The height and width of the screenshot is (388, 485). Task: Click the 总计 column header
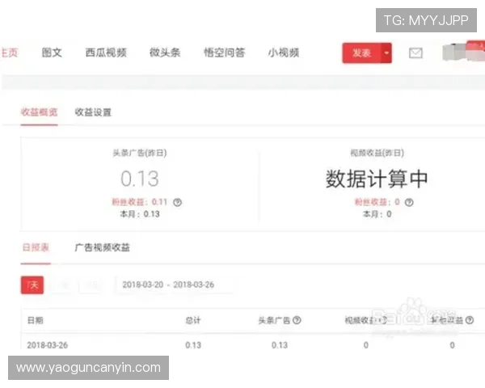193,320
